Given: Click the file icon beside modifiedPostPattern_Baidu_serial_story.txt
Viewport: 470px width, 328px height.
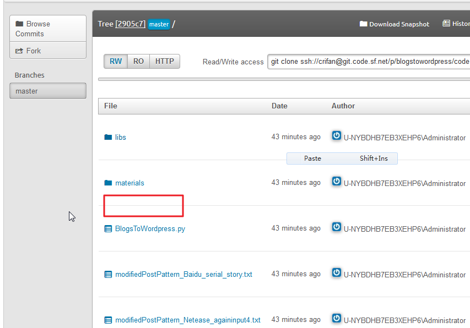Looking at the screenshot, I should [x=108, y=274].
